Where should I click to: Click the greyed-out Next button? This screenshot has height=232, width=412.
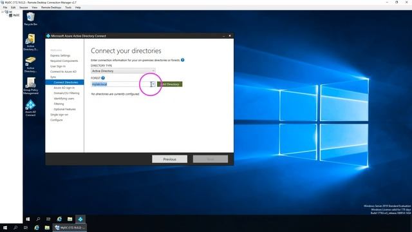[x=211, y=159]
